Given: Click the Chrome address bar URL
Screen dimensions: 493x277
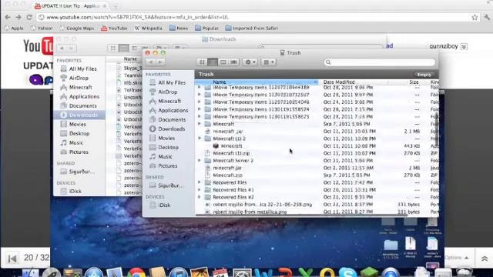Looking at the screenshot, I should 138,17.
